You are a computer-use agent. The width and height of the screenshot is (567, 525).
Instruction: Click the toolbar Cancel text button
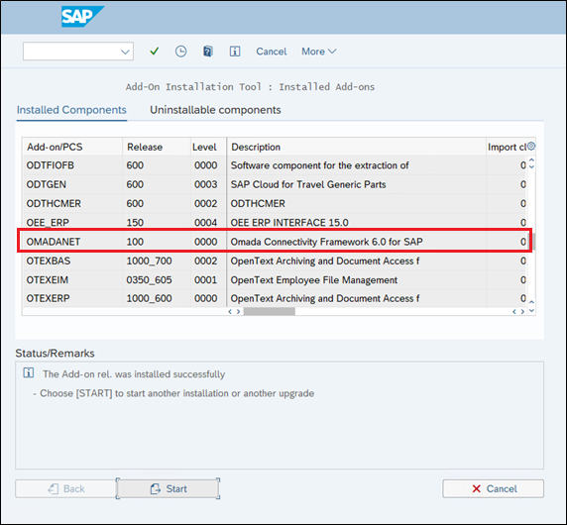tap(272, 52)
